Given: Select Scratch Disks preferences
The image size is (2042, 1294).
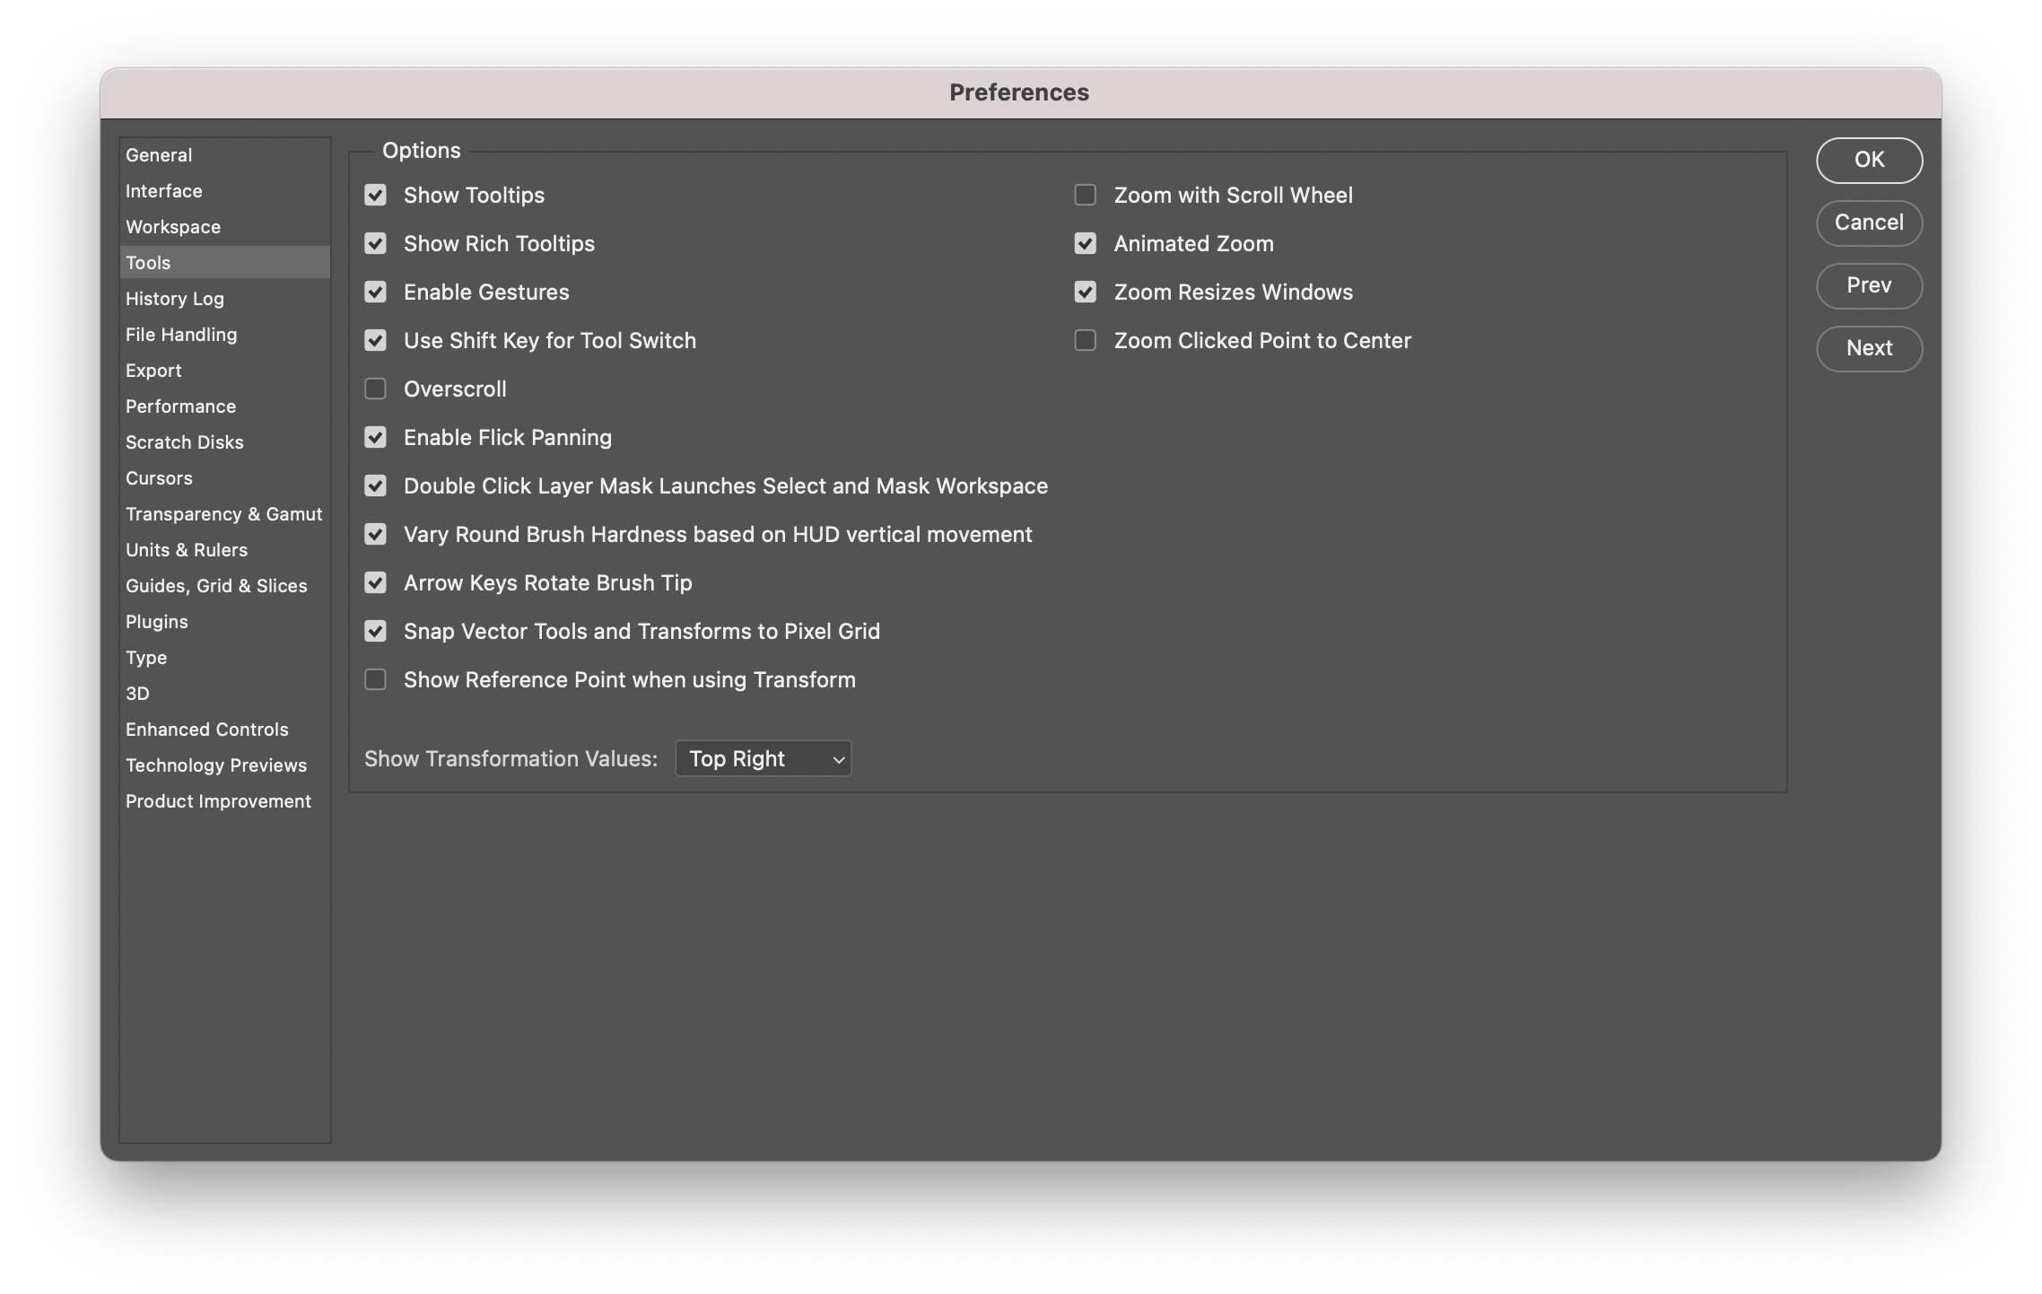Looking at the screenshot, I should (185, 442).
